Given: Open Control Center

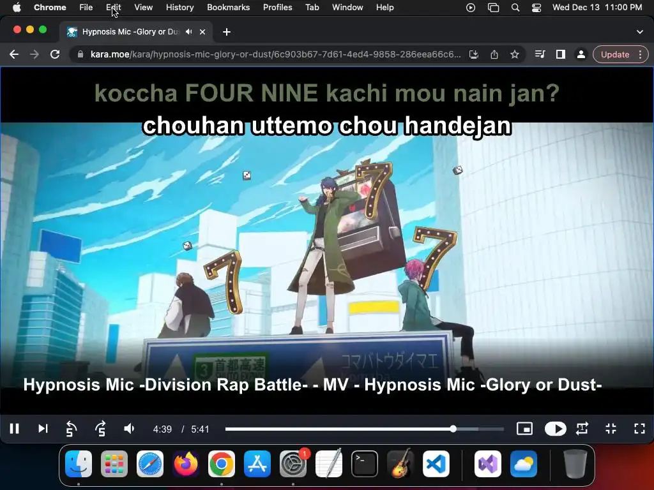Looking at the screenshot, I should pos(536,8).
